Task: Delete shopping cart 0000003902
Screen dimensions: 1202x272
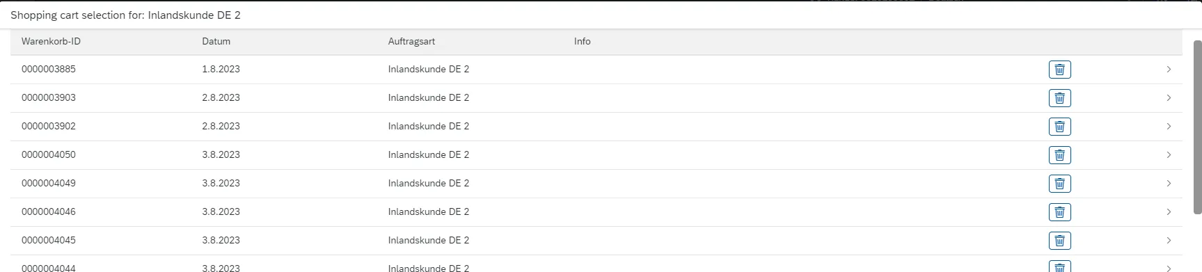Action: click(1059, 127)
